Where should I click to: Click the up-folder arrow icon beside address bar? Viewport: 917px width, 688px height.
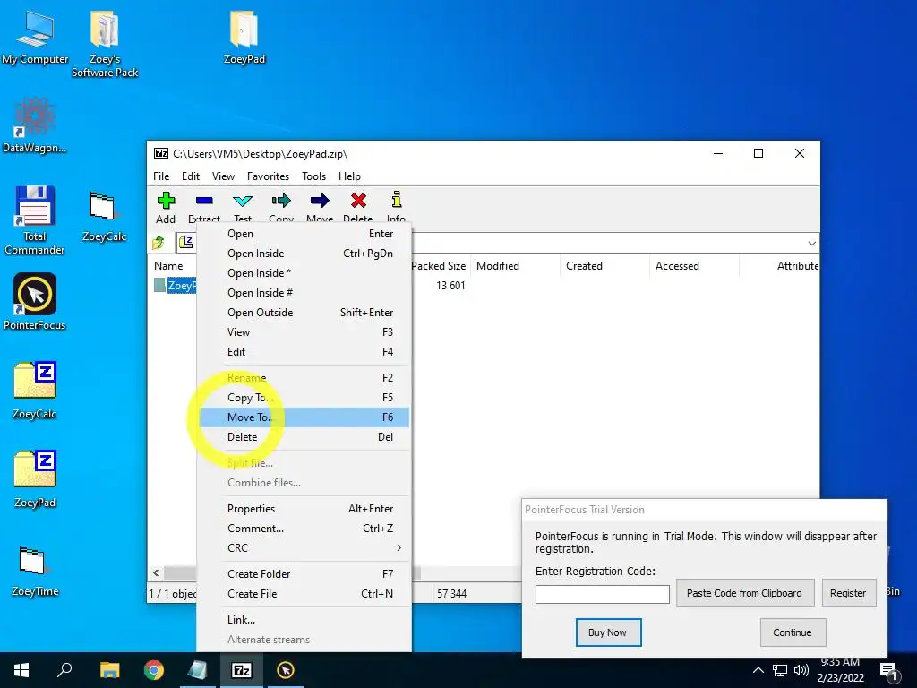point(159,242)
